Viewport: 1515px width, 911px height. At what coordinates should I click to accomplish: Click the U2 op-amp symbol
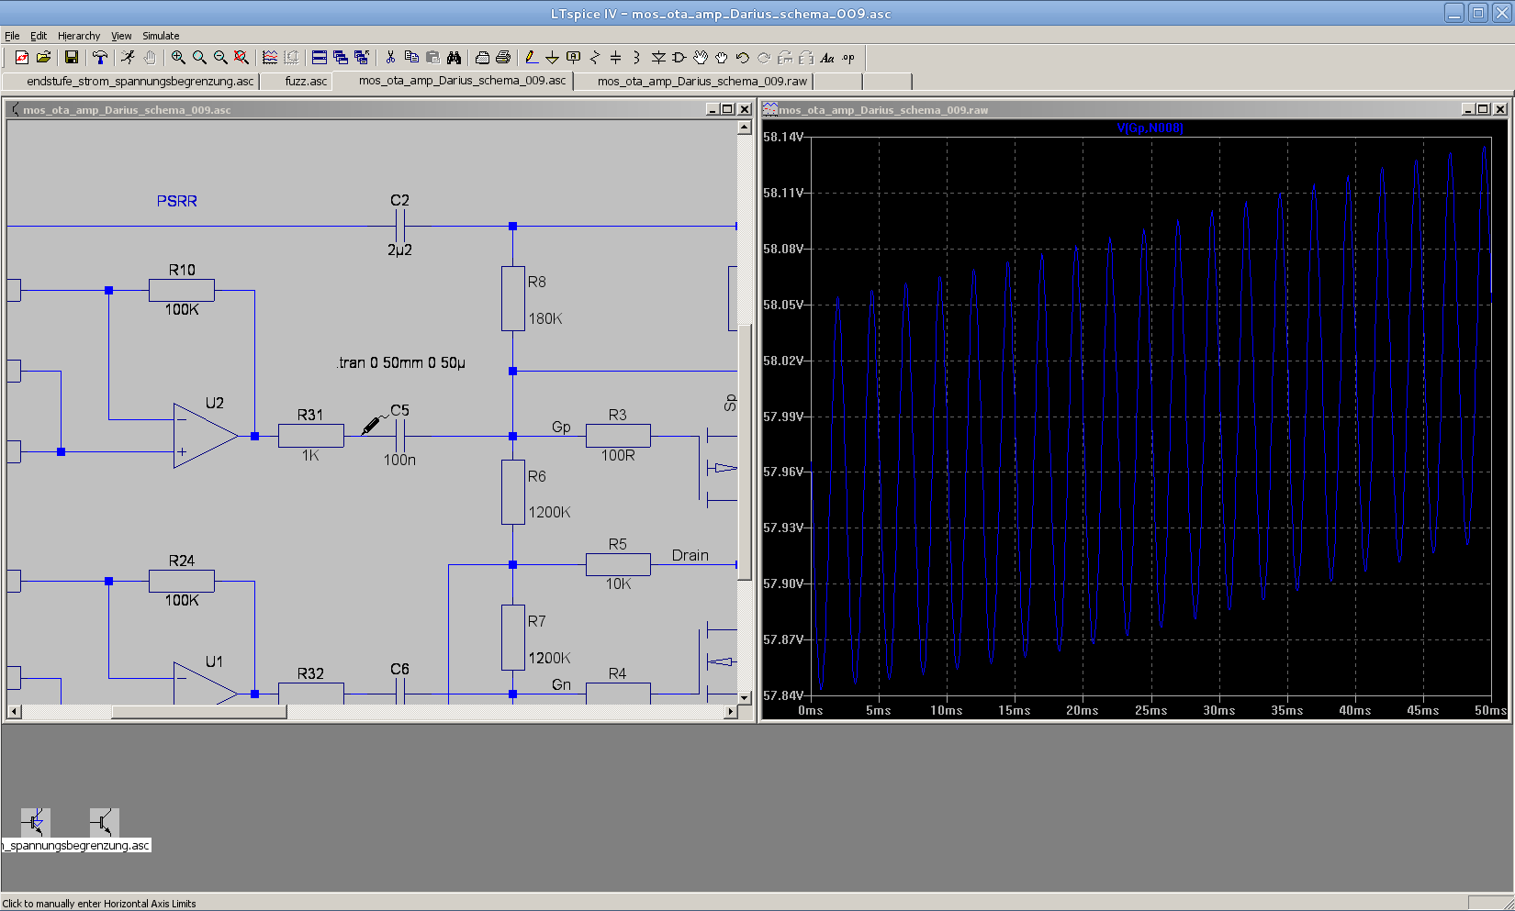pyautogui.click(x=206, y=436)
